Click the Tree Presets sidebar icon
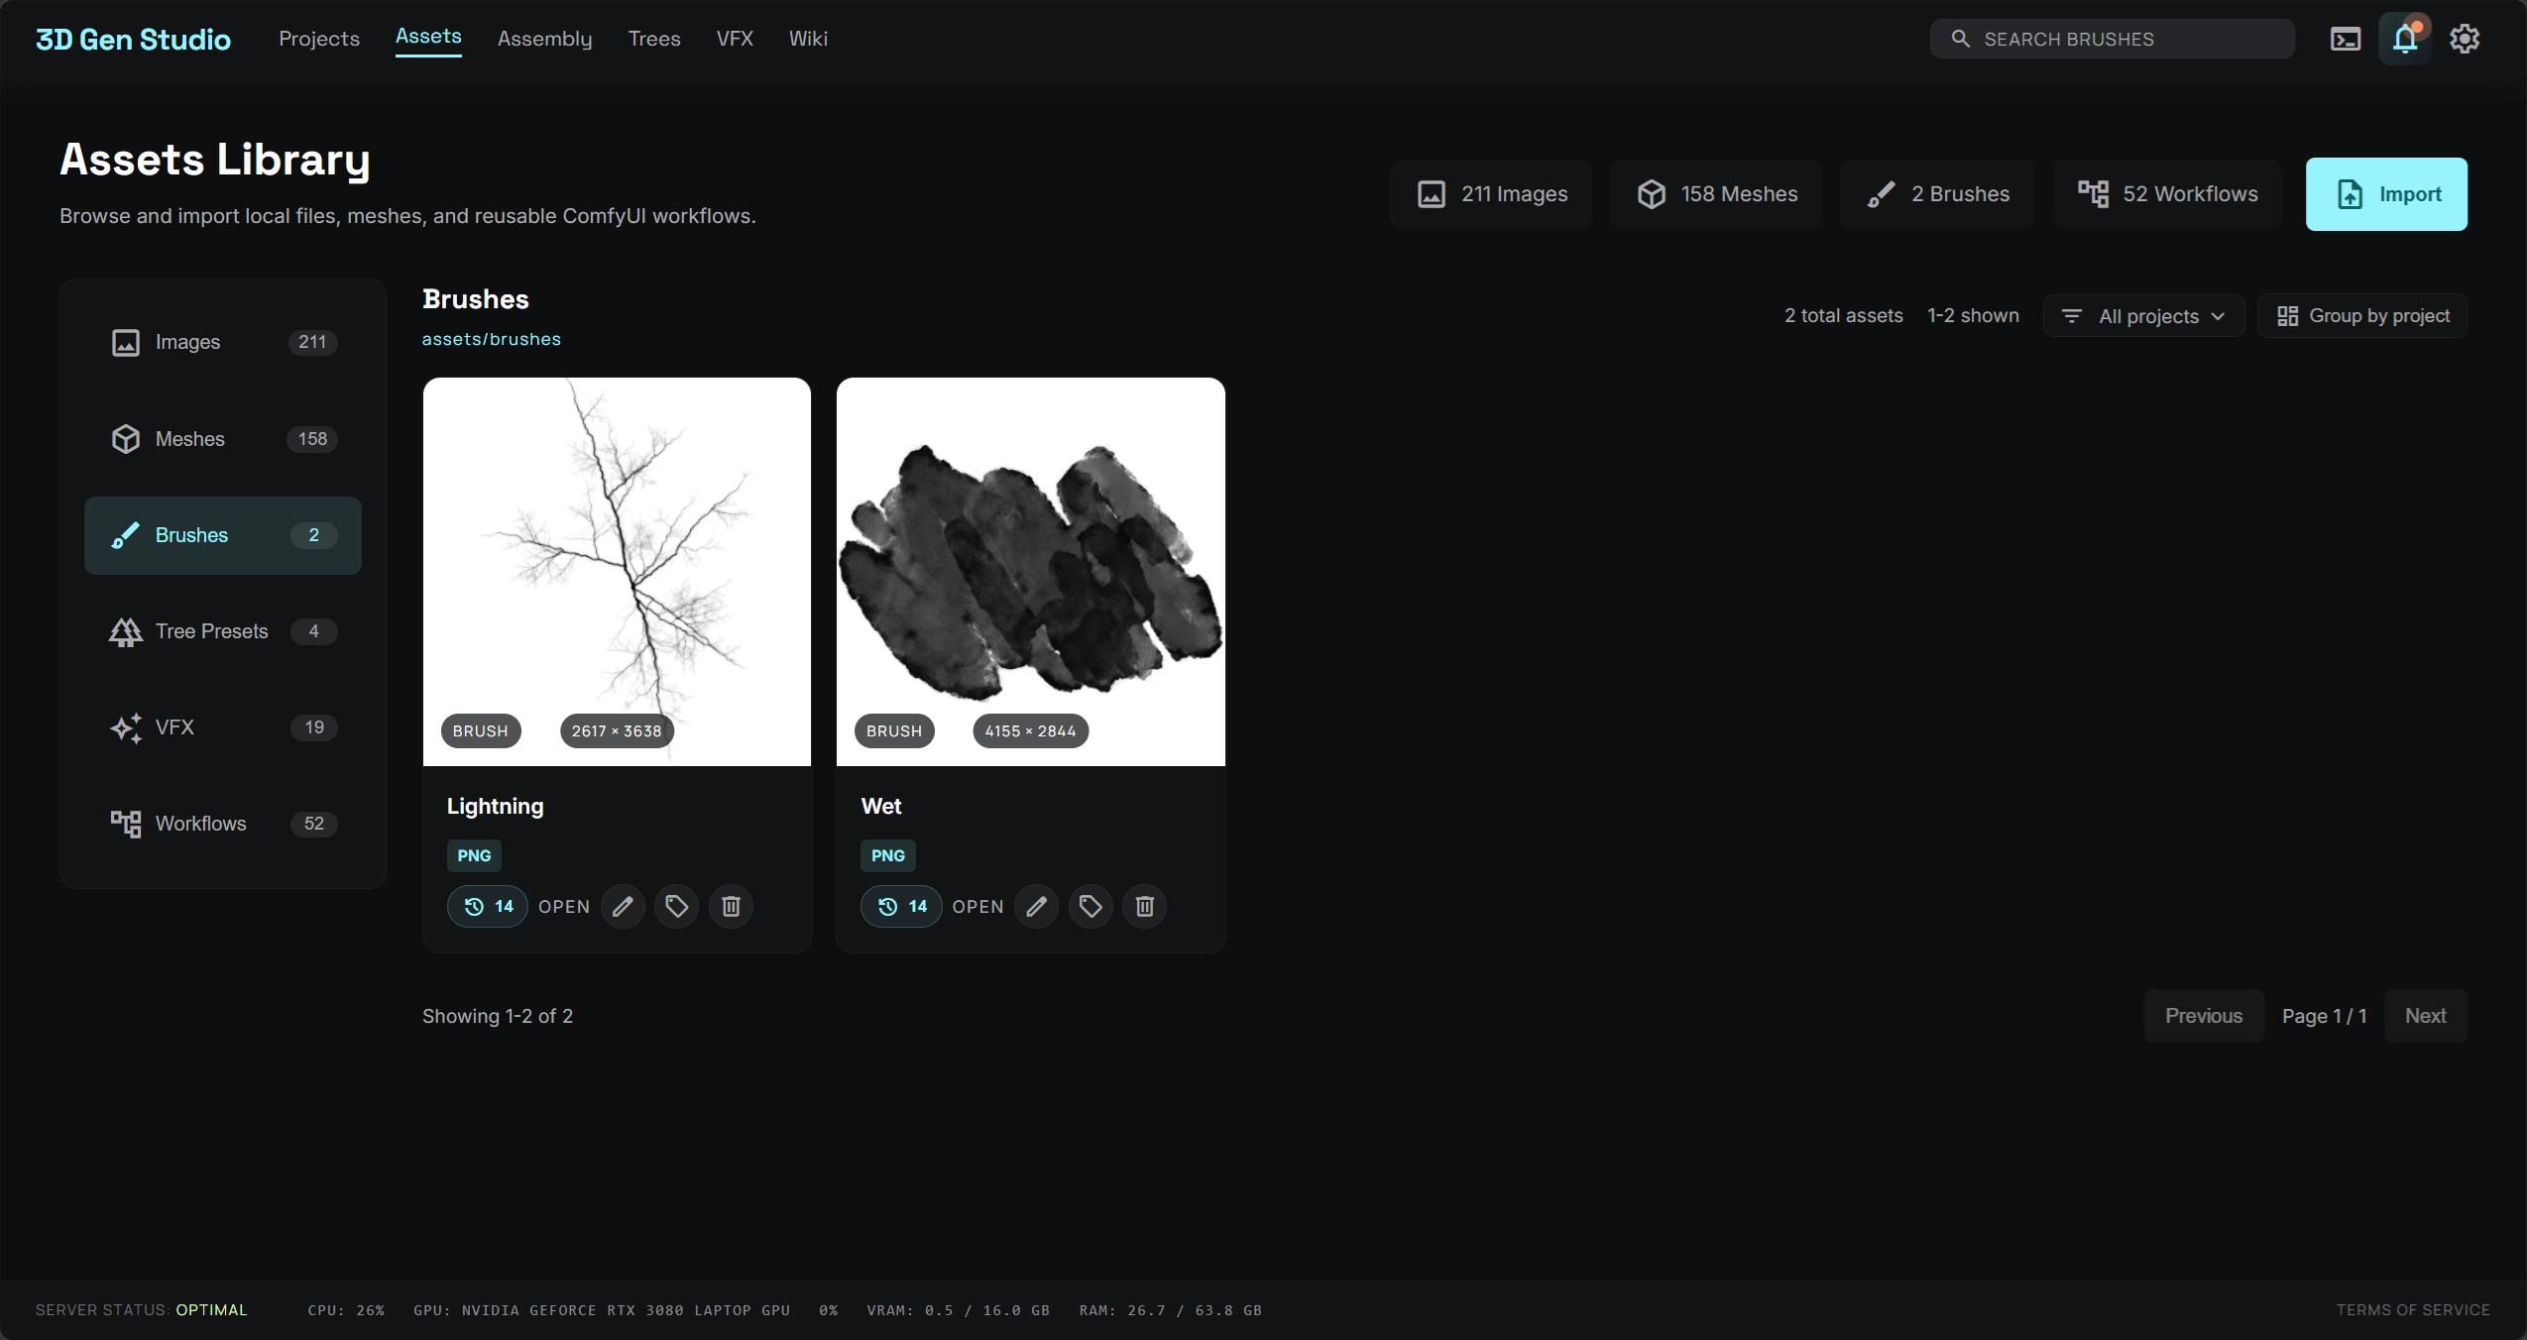Viewport: 2527px width, 1340px height. pos(125,631)
